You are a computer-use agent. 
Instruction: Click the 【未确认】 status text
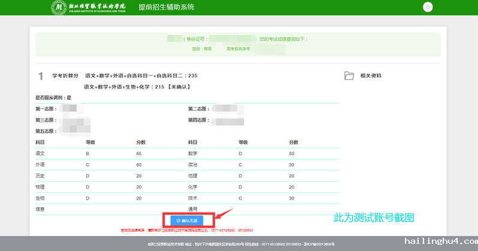point(179,87)
